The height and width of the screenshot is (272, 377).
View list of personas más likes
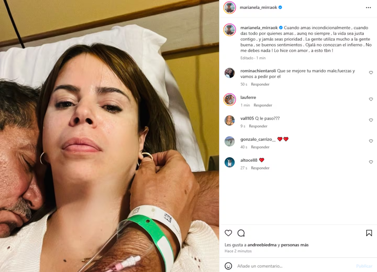(x=295, y=245)
